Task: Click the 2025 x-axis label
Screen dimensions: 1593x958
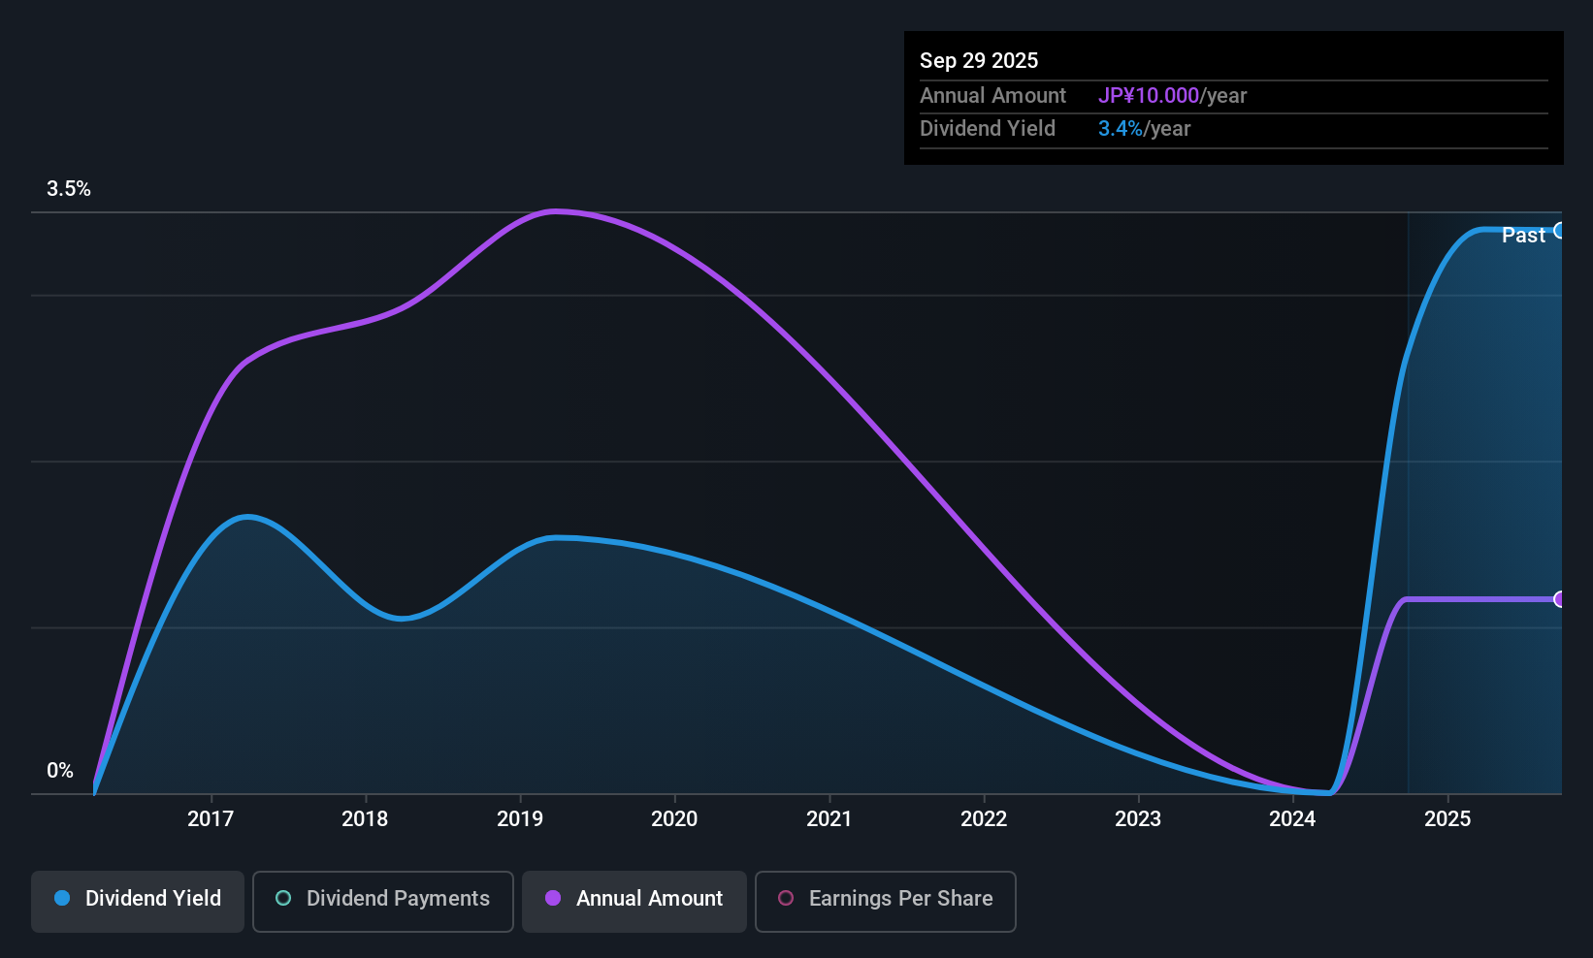Action: coord(1447,819)
